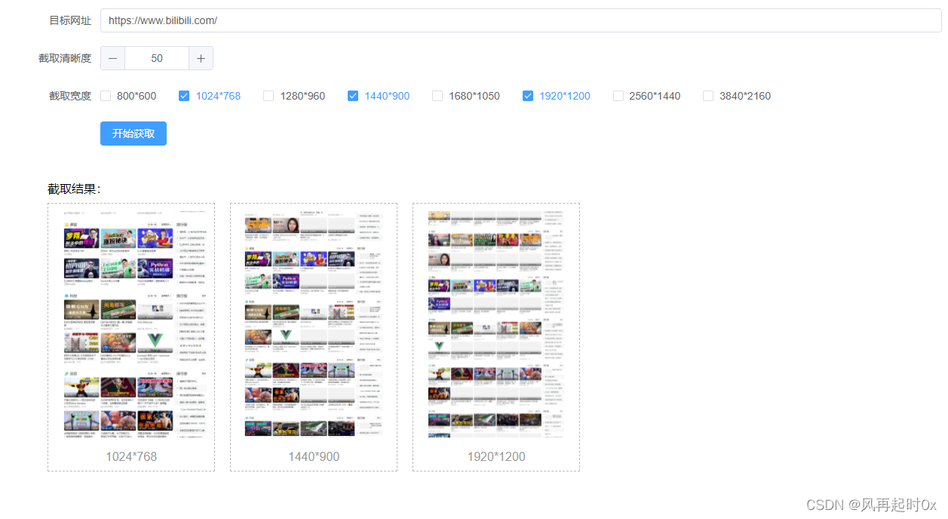Click the clarity value field showing 50
The height and width of the screenshot is (519, 948).
click(x=157, y=58)
